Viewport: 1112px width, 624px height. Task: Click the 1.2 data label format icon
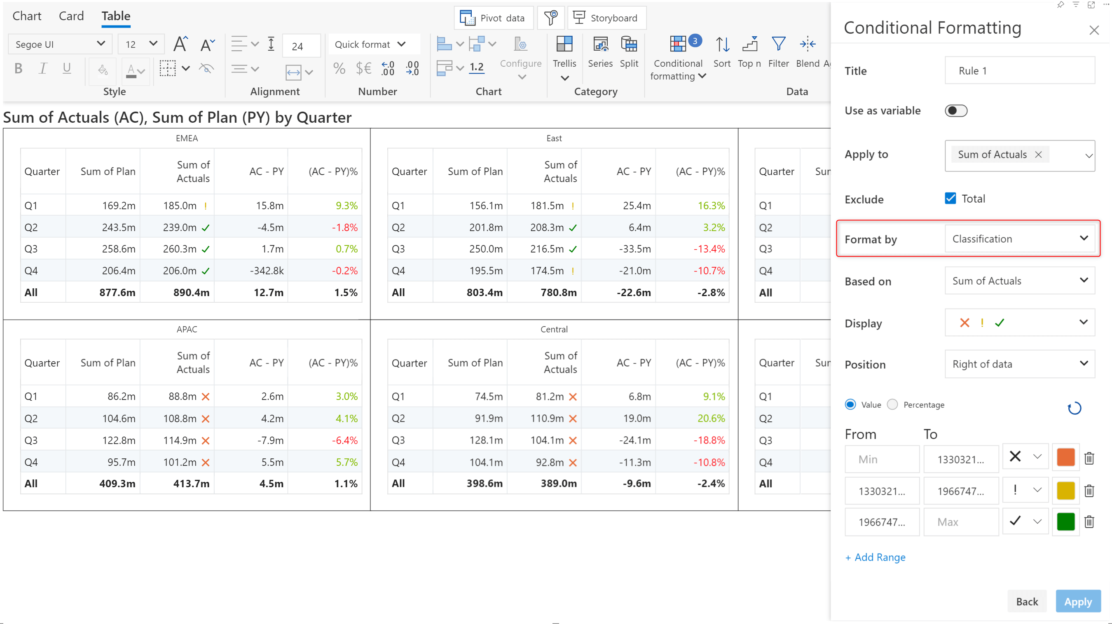coord(476,67)
